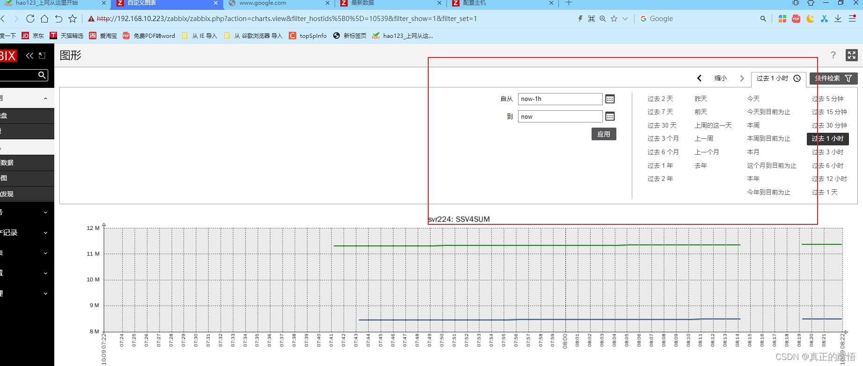
Task: Shift time range forward with right arrow
Action: [x=742, y=78]
